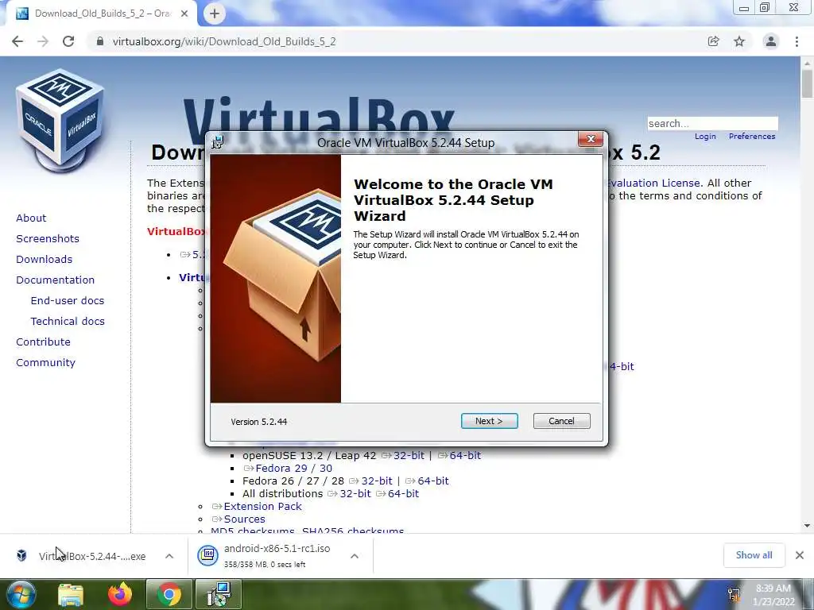814x610 pixels.
Task: Open the Login link
Action: 705,137
